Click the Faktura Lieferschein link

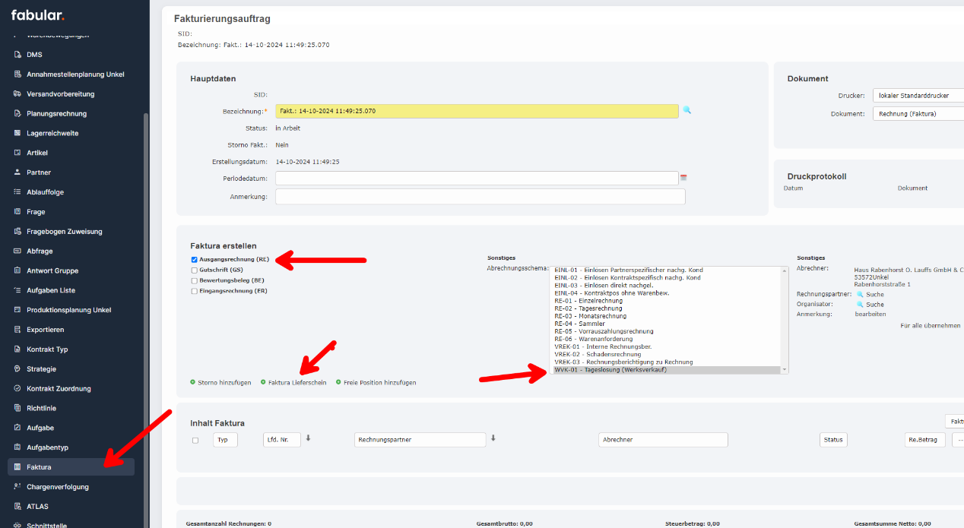[297, 382]
